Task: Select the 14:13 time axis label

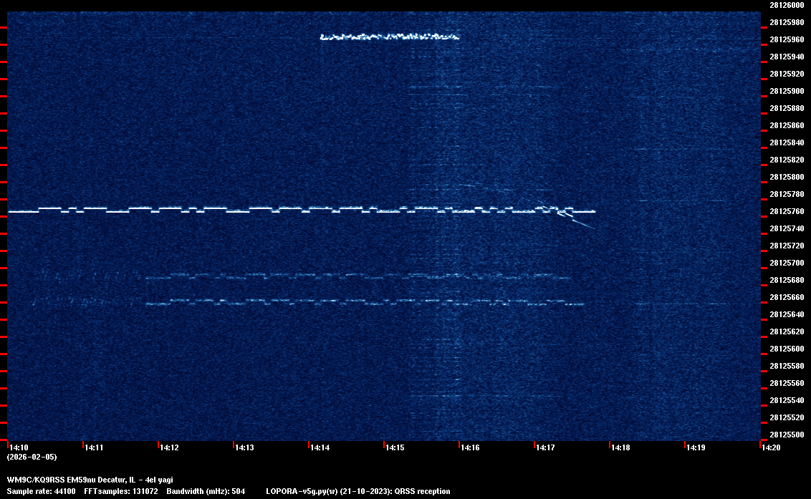Action: pyautogui.click(x=244, y=447)
